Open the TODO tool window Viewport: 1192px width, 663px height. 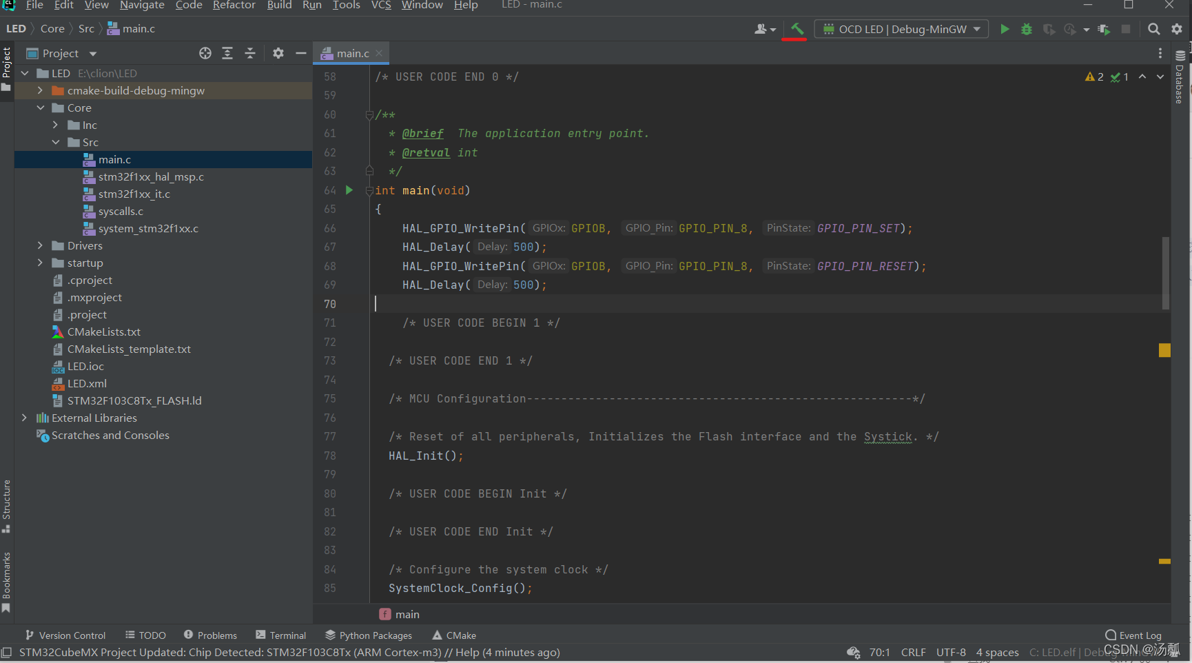pos(145,635)
